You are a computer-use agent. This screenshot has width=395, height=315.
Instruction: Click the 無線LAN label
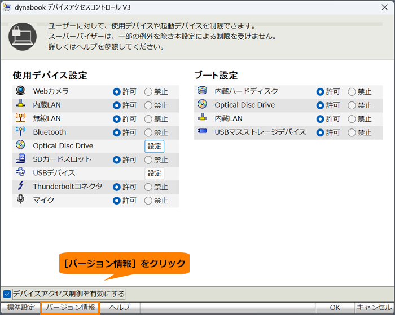coord(47,118)
